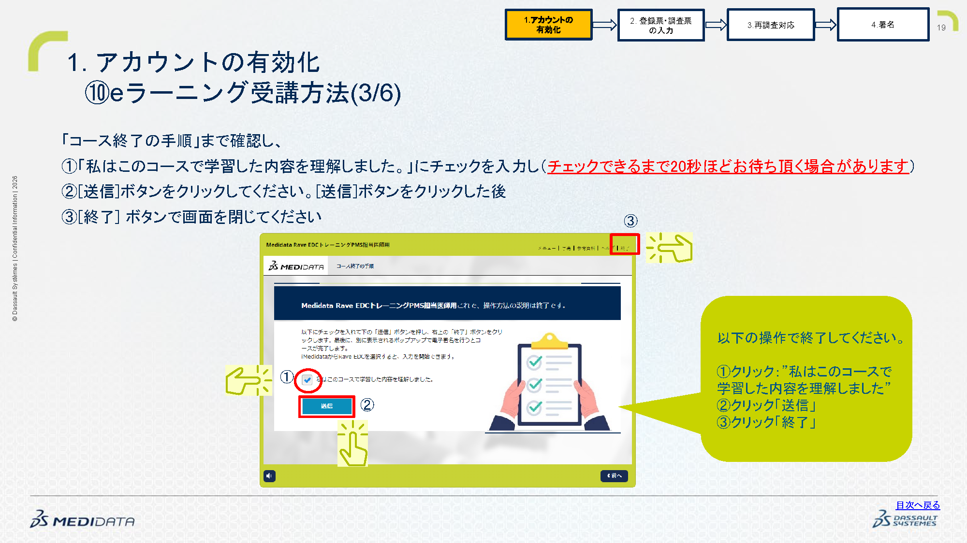Click the paragraph starting 以下にチェックを入れて
The height and width of the screenshot is (543, 967).
click(402, 344)
